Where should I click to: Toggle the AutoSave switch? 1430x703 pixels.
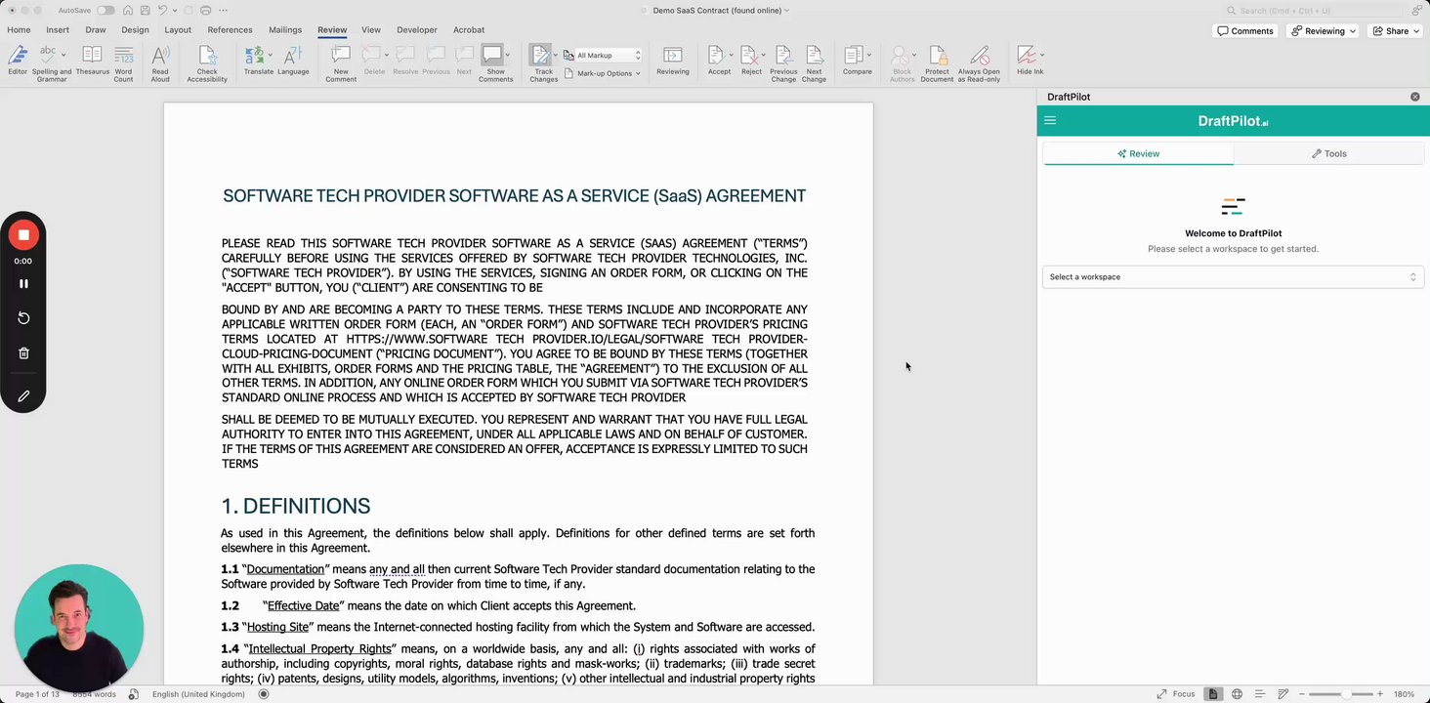point(105,10)
